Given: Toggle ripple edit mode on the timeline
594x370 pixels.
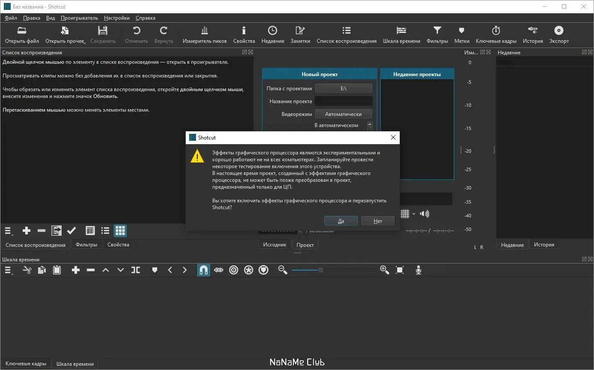Looking at the screenshot, I should 234,270.
